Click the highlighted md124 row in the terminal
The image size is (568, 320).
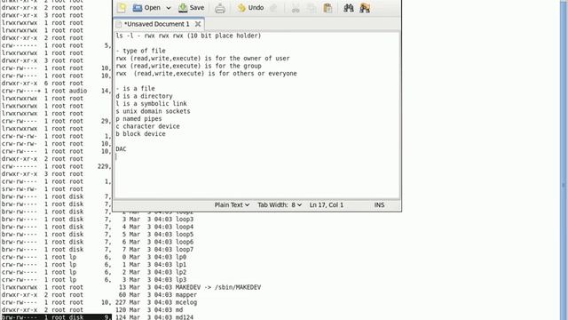coord(98,317)
